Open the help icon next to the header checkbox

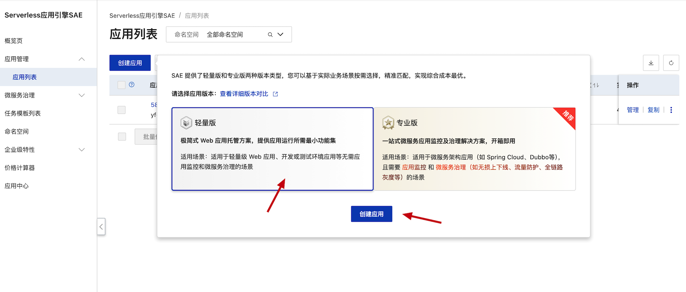[131, 85]
